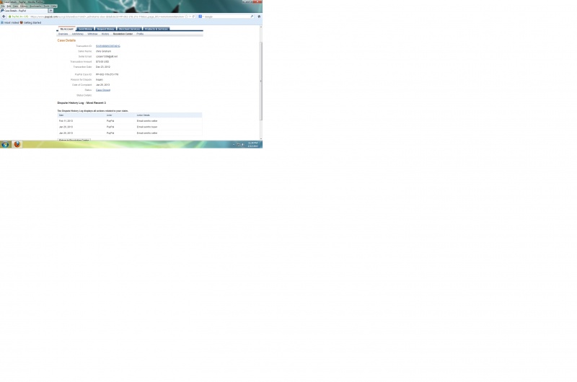This screenshot has height=382, width=577.
Task: Click Return to Resolution Center button
Action: click(74, 140)
